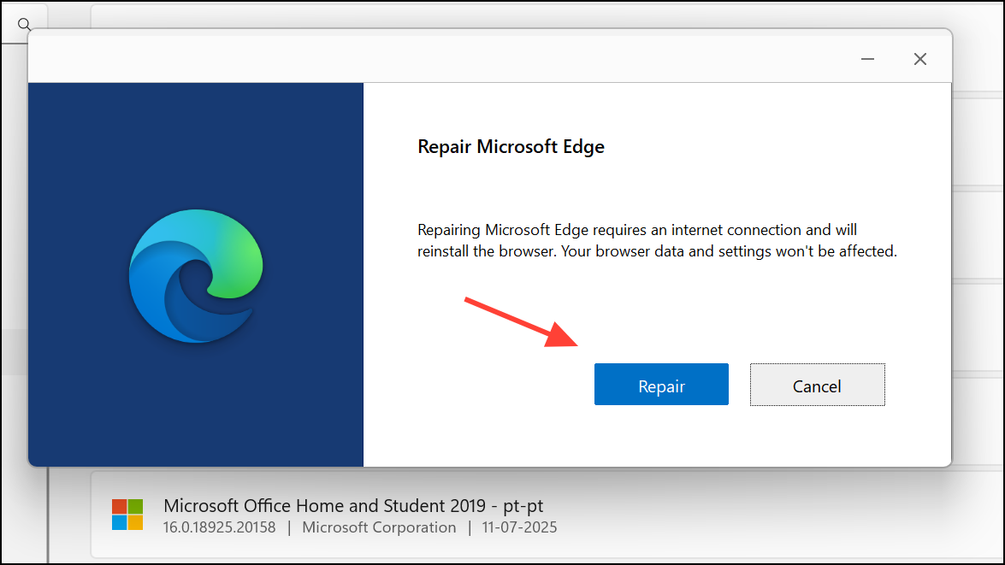Click the Microsoft Office four-color logo
Viewport: 1005px width, 565px height.
pyautogui.click(x=127, y=515)
